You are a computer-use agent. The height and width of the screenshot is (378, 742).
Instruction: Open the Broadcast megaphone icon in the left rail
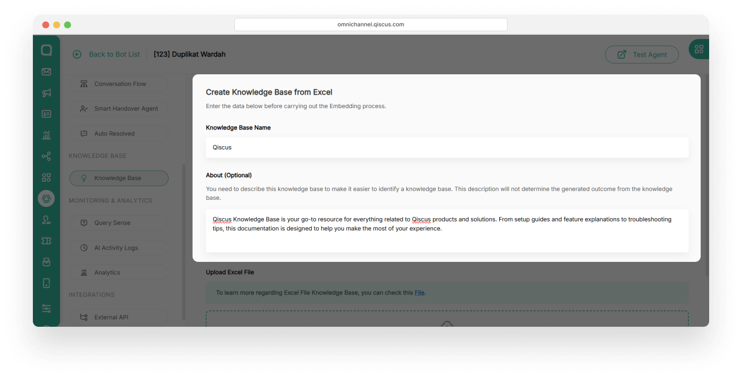pyautogui.click(x=46, y=93)
